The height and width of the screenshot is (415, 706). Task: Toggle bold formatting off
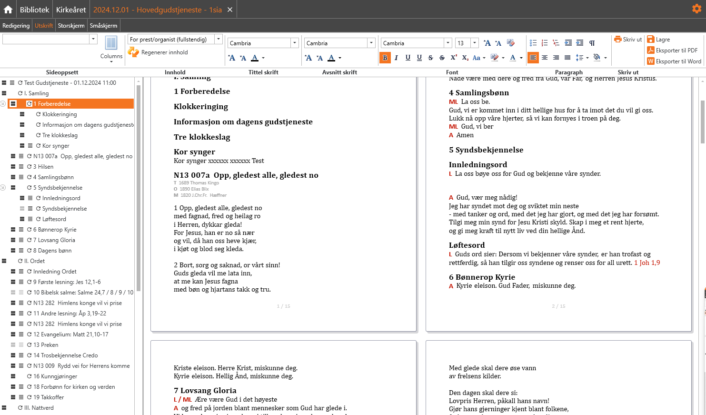point(385,58)
